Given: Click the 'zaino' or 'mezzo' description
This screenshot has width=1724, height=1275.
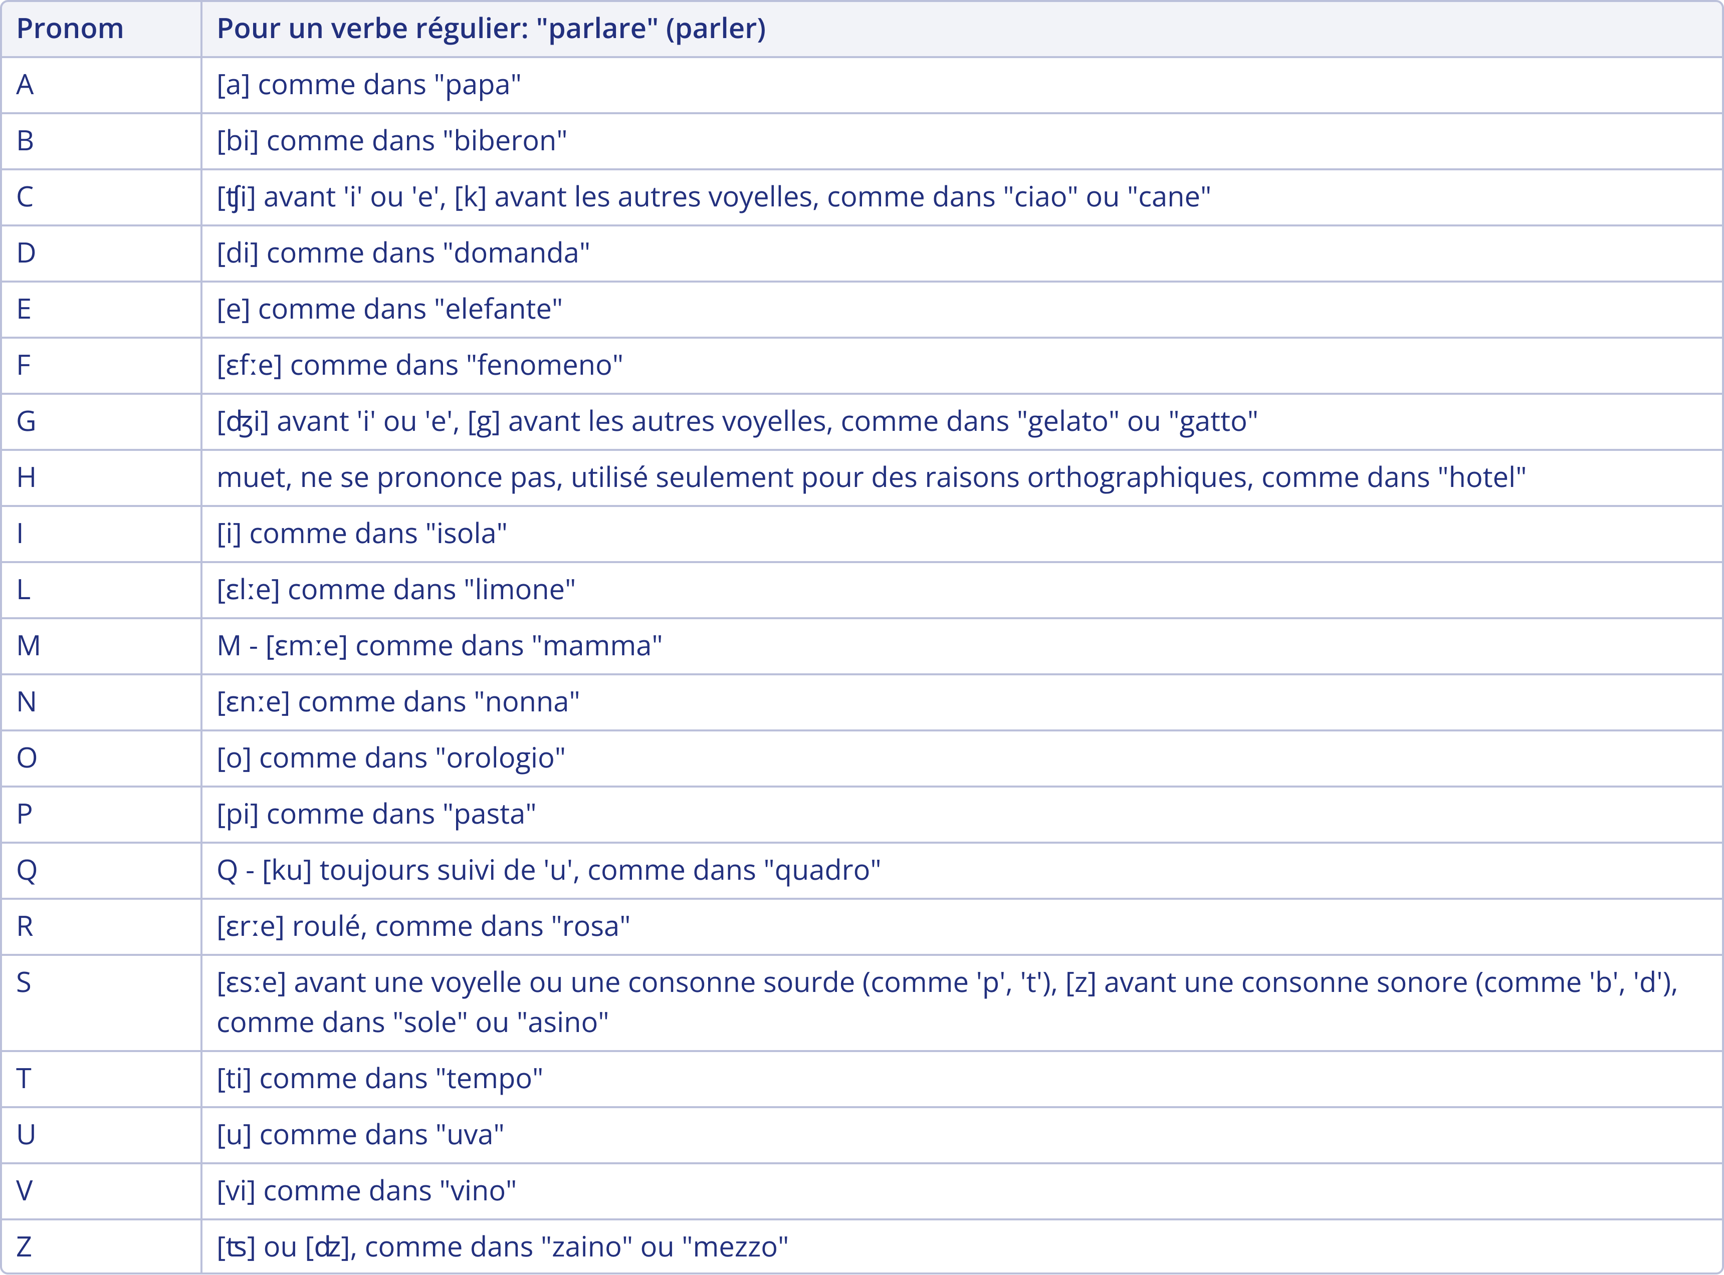Looking at the screenshot, I should [x=502, y=1247].
